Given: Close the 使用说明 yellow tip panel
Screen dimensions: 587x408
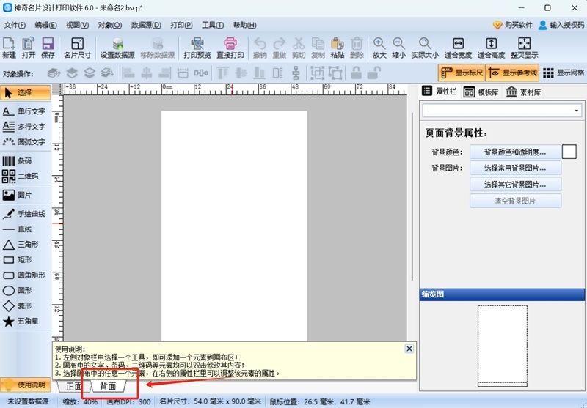Looking at the screenshot, I should click(x=409, y=349).
